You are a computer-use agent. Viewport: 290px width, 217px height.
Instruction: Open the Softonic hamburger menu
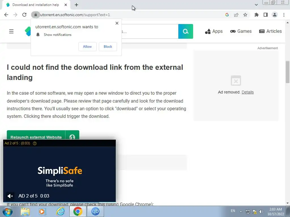pos(11,31)
